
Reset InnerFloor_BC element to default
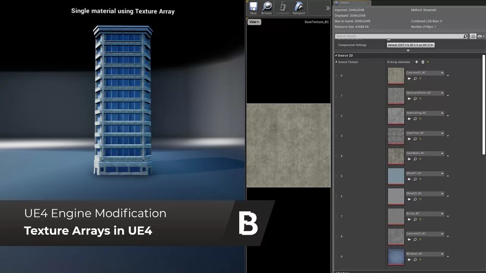coord(420,139)
